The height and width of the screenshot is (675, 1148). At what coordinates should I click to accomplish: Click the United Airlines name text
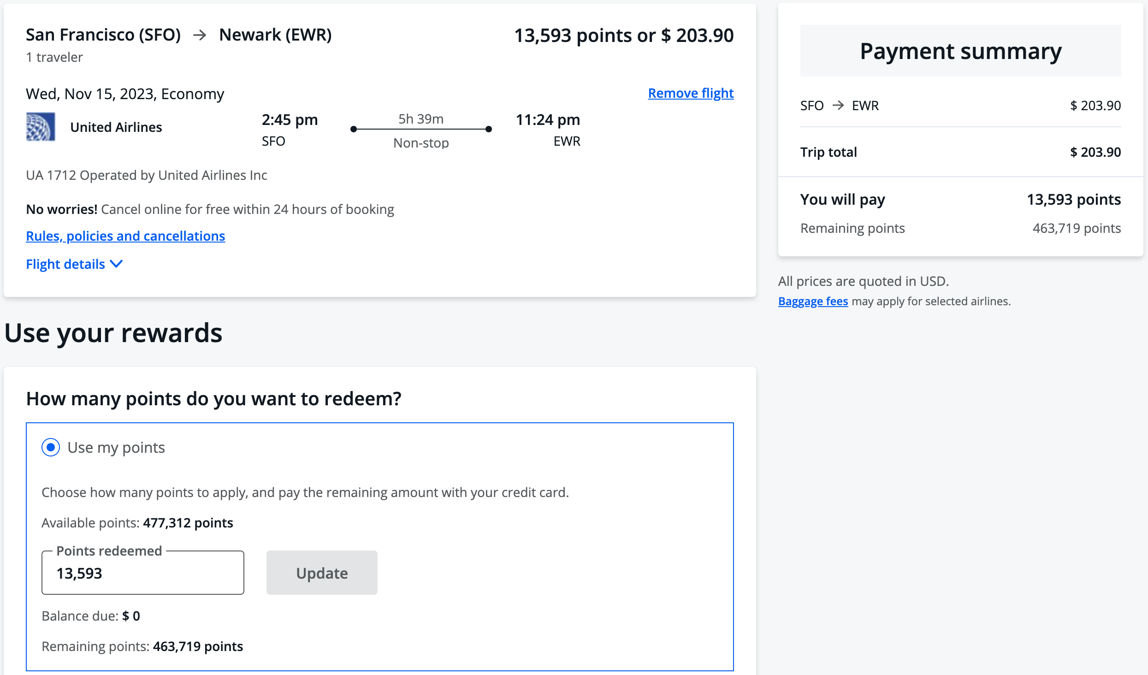tap(116, 127)
